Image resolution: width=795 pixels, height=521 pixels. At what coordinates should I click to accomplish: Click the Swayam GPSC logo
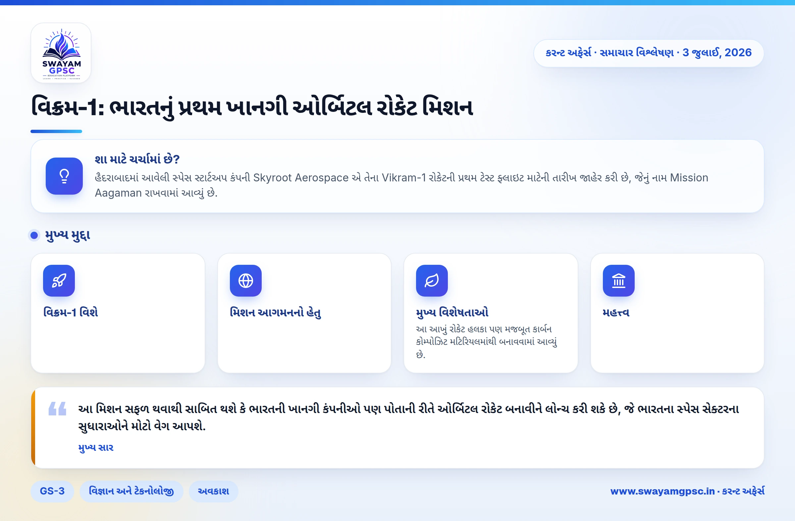pyautogui.click(x=61, y=53)
